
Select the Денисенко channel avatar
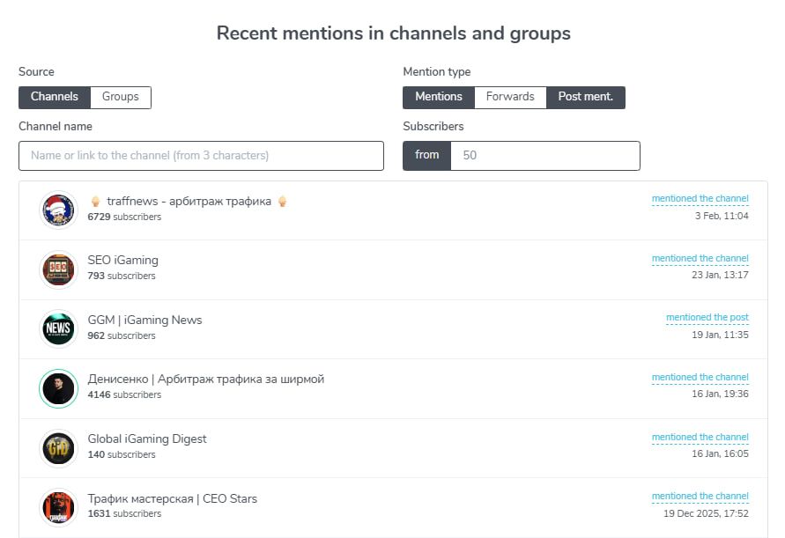pyautogui.click(x=58, y=388)
